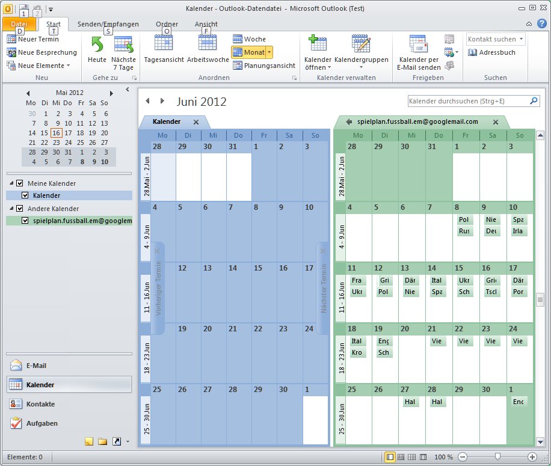Switch to Tagesansicht
The width and height of the screenshot is (551, 466).
[x=164, y=49]
